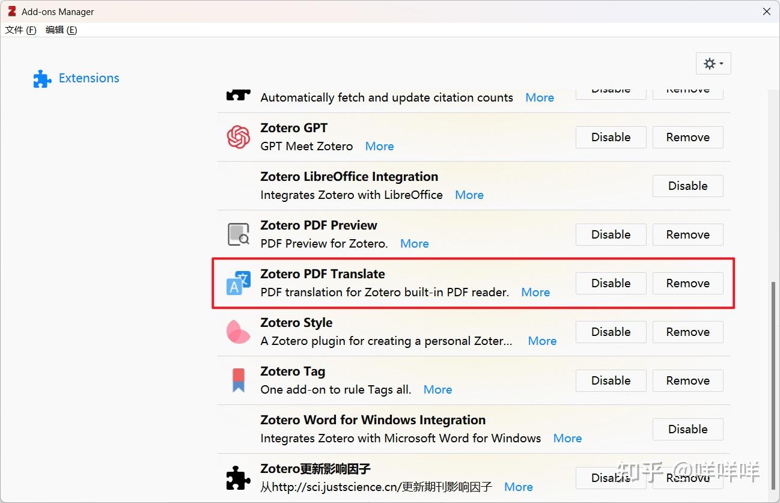Open the gear tools dropdown

(x=713, y=64)
